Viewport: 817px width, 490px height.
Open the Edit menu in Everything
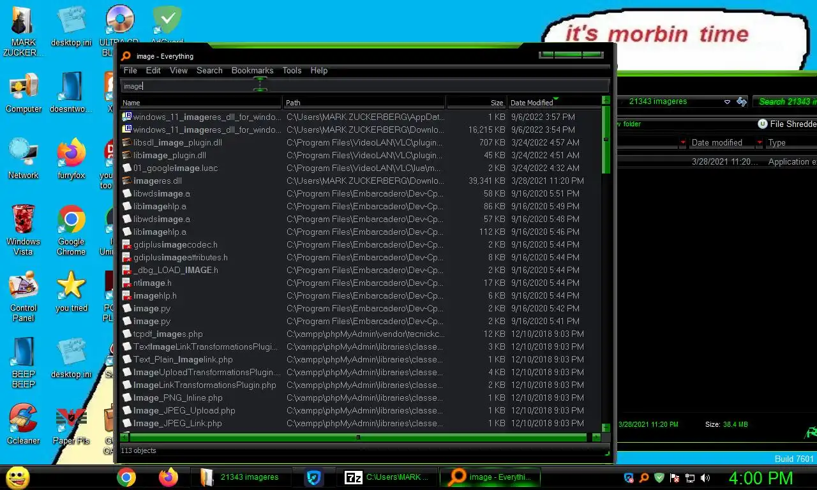coord(153,70)
